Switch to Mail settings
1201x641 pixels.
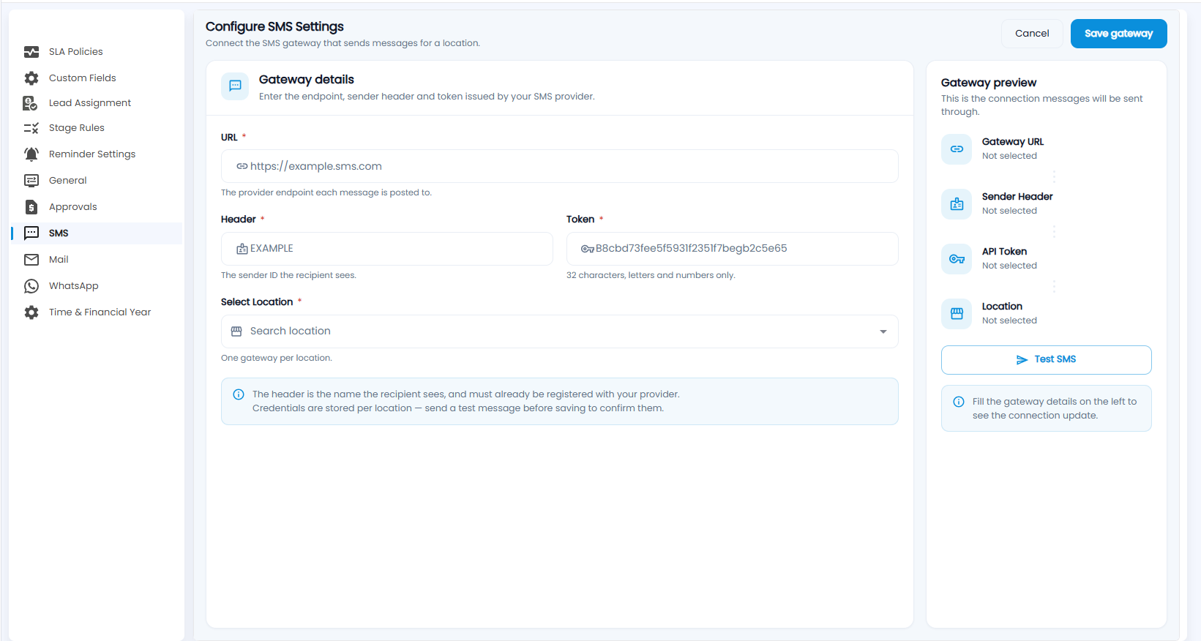[59, 260]
